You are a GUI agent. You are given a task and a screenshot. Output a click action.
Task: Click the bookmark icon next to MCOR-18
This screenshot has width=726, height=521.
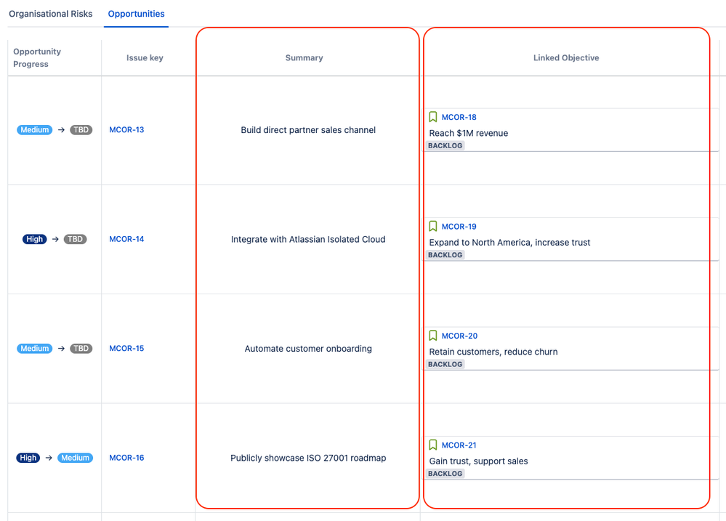[433, 117]
